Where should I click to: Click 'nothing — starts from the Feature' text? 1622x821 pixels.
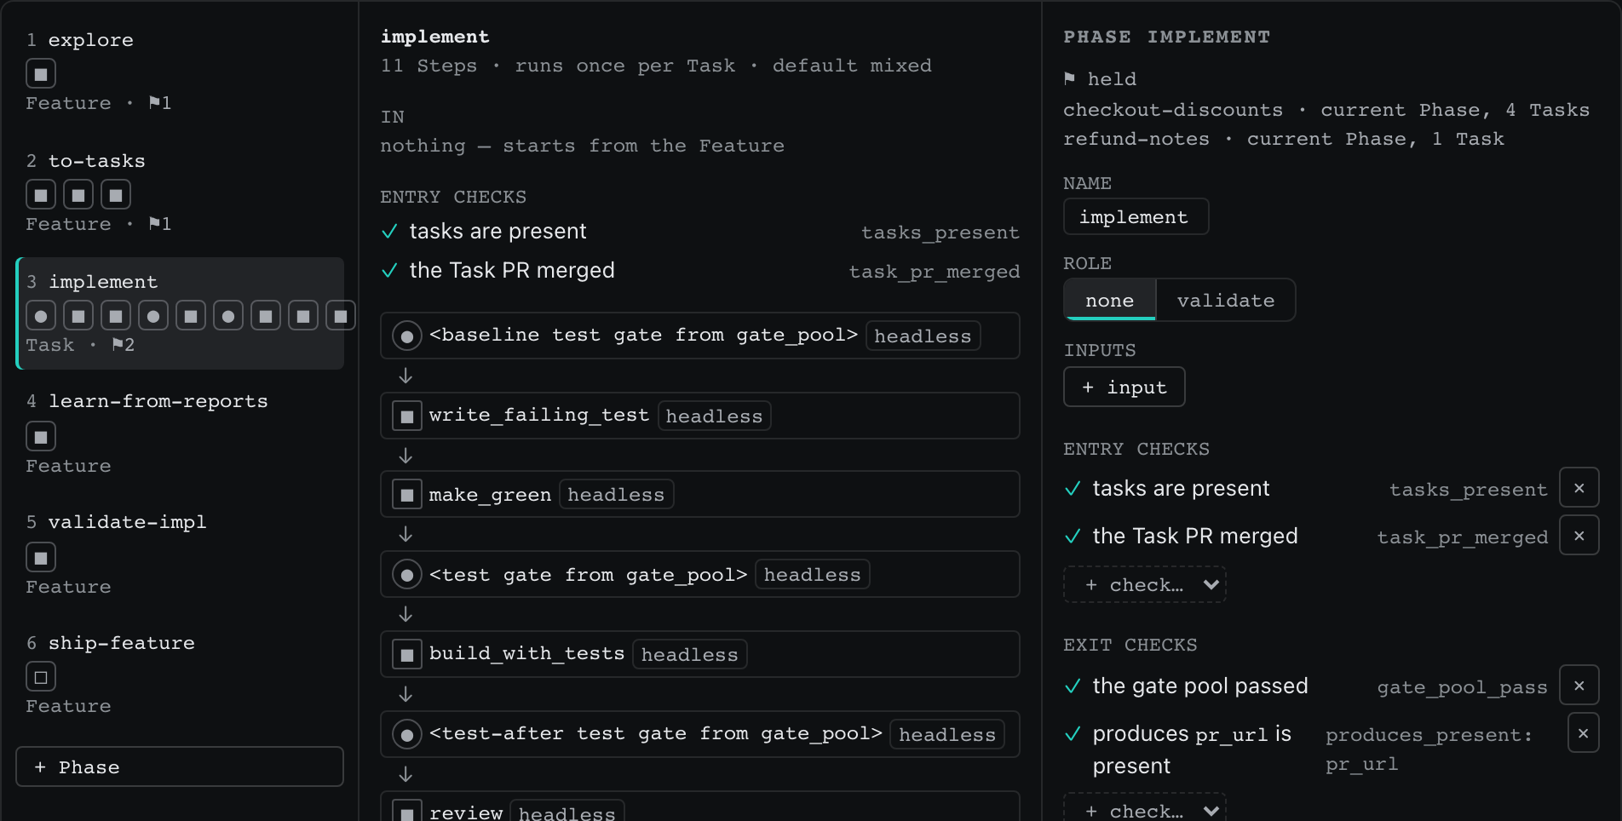coord(582,146)
